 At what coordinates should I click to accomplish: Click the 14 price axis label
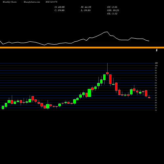coord(156,110)
